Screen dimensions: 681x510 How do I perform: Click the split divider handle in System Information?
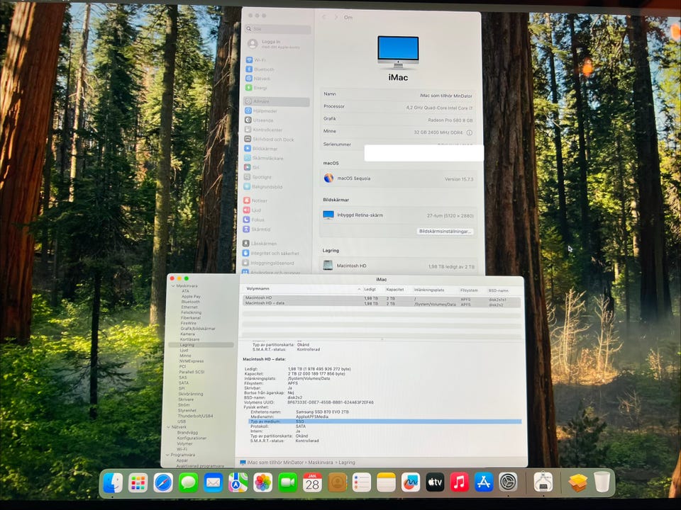[382, 339]
